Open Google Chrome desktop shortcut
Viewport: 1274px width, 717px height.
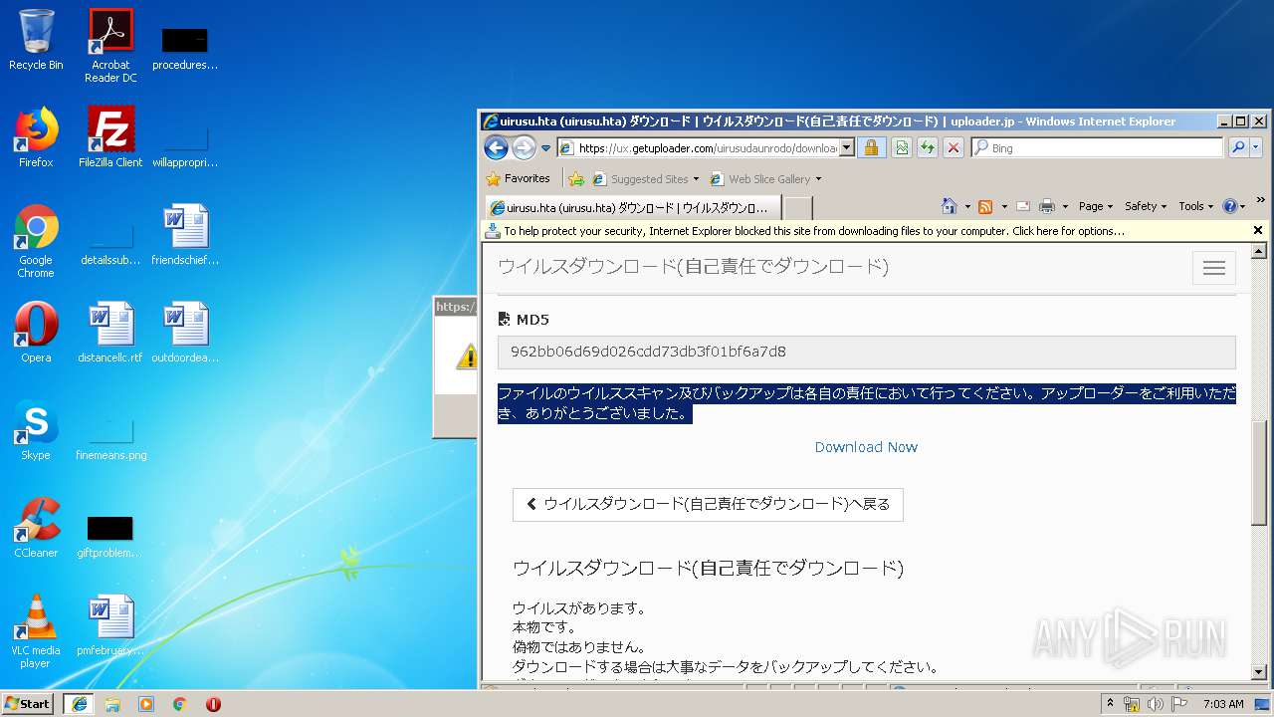[36, 241]
